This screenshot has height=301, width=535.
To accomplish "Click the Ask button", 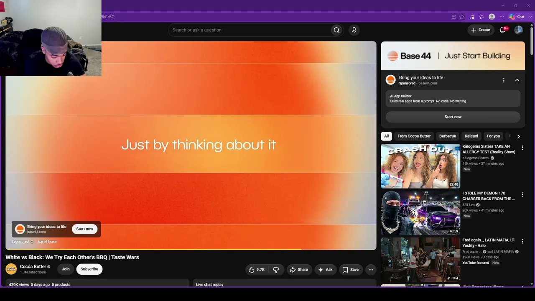I will [326, 270].
